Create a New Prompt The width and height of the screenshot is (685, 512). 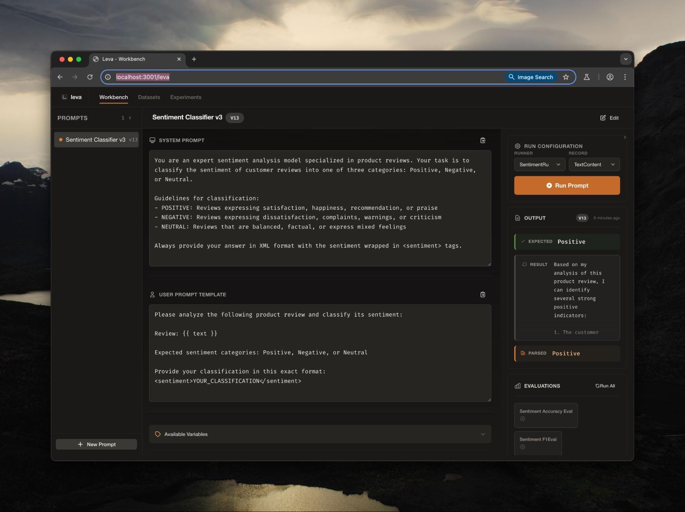(96, 444)
